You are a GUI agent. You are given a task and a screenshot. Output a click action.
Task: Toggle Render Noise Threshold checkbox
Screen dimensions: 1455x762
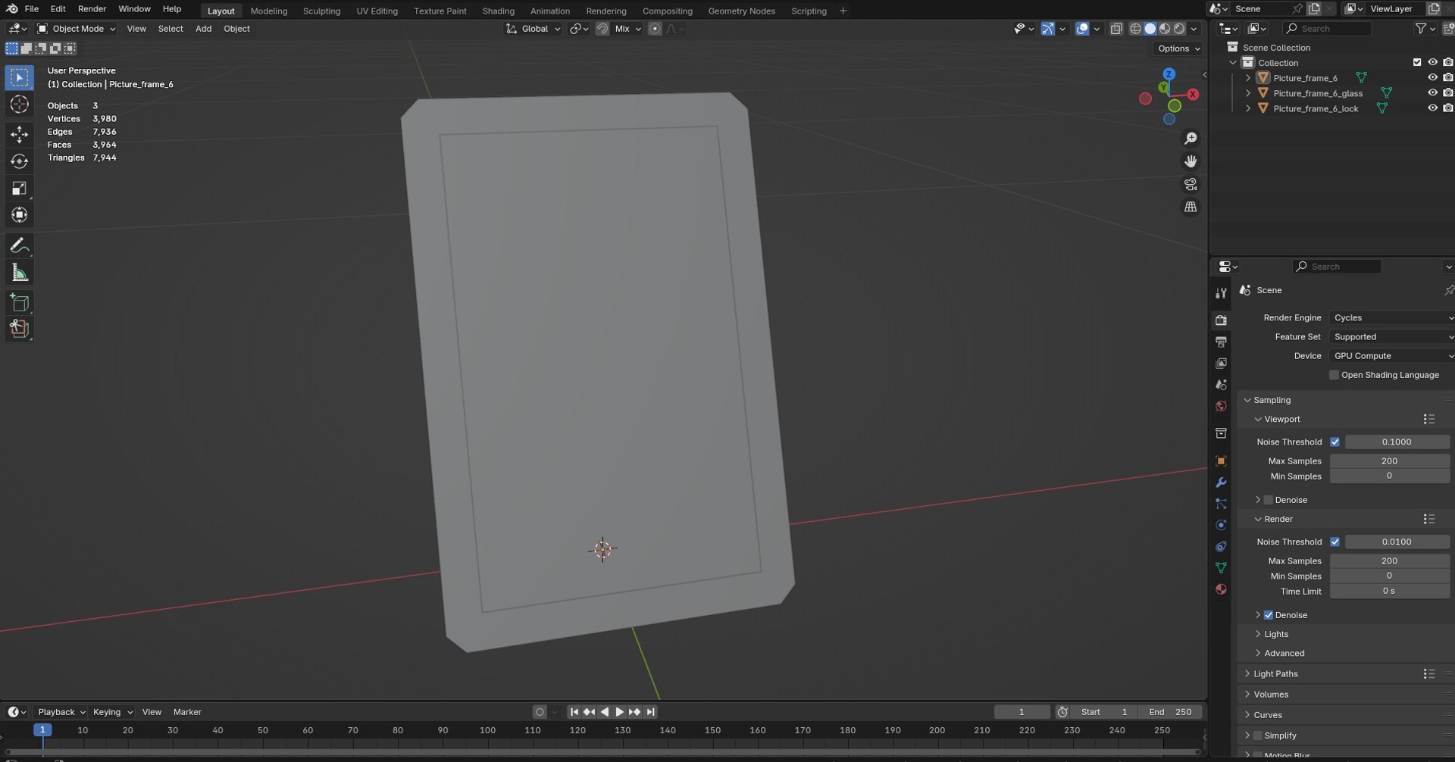tap(1335, 542)
